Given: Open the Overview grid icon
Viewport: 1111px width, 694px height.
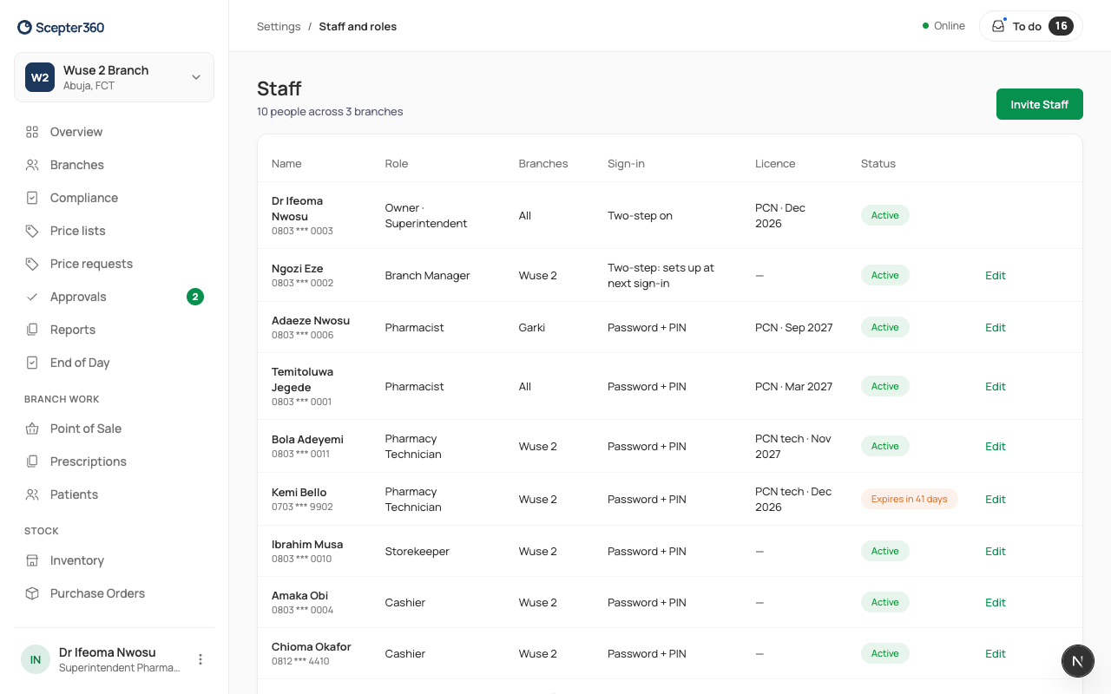Looking at the screenshot, I should (32, 132).
